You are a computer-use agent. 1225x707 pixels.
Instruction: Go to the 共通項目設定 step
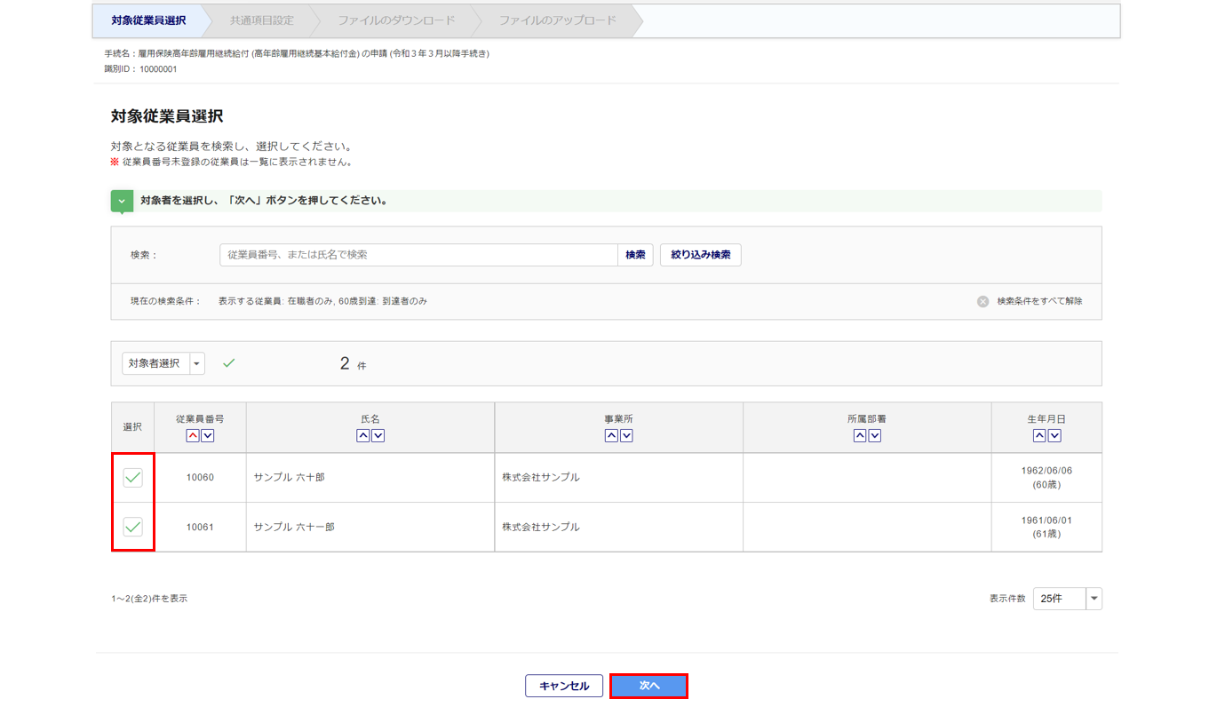click(261, 20)
